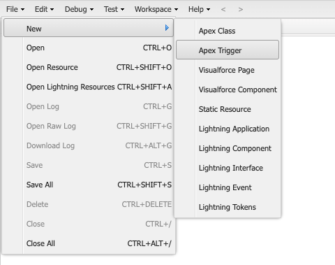Create new Lightning Component
This screenshot has height=265, width=335.
click(228, 148)
